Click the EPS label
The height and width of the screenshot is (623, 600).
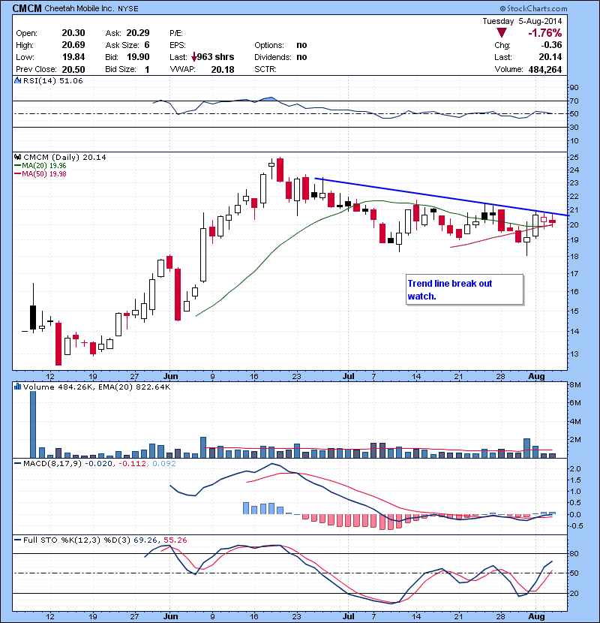(x=178, y=45)
